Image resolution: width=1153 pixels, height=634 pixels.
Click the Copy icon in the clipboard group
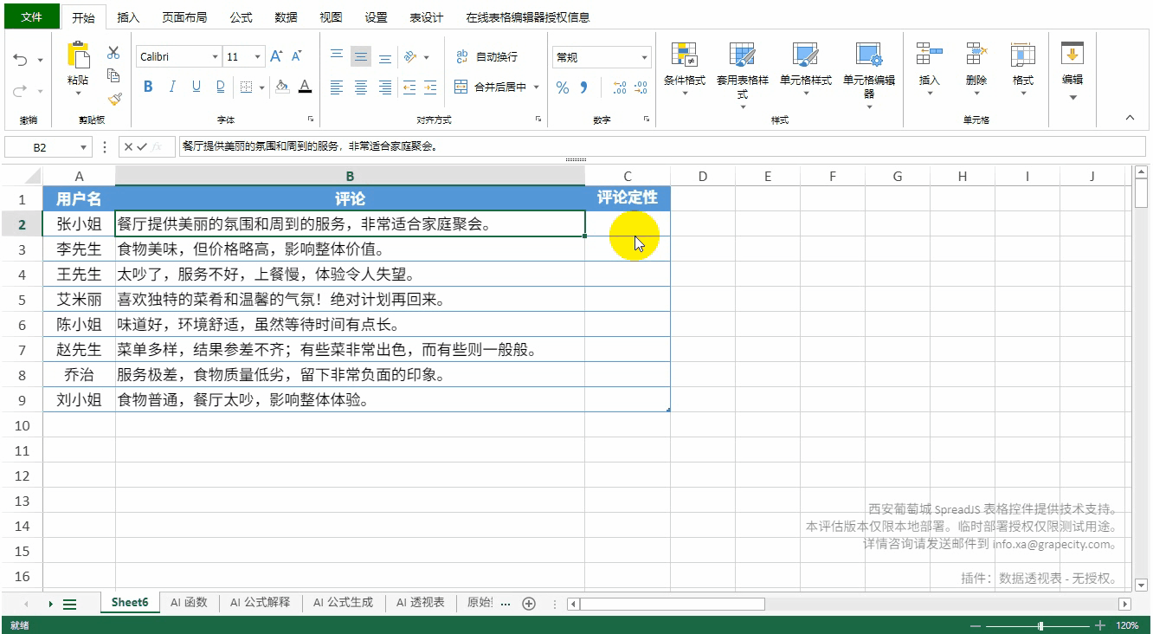pos(113,75)
